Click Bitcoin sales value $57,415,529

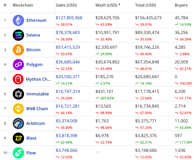tap(68, 47)
